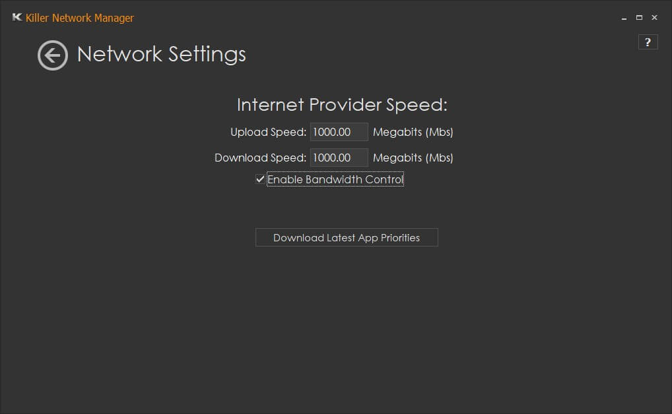
Task: Uncheck the Enable Bandwidth Control checkbox
Action: click(x=260, y=179)
